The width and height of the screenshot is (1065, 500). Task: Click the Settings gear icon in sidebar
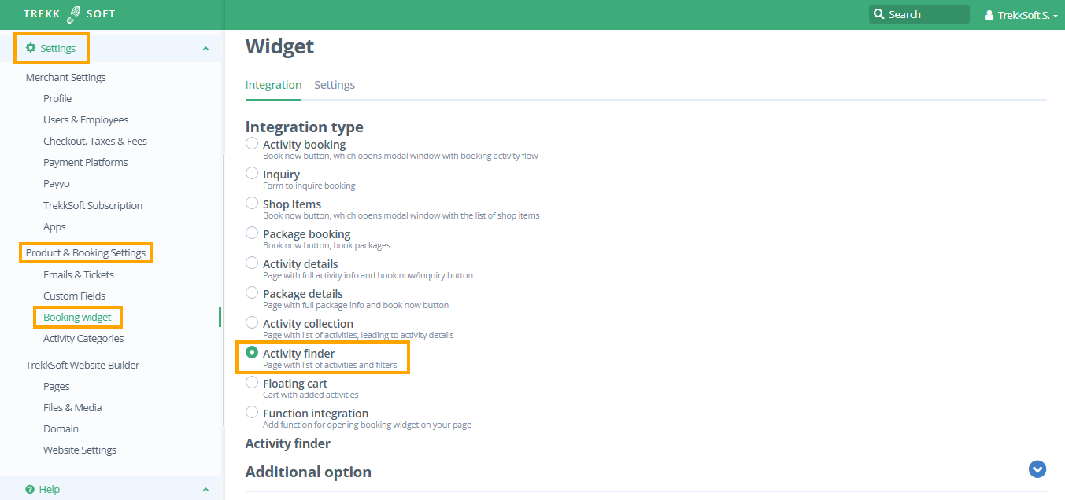pos(31,48)
